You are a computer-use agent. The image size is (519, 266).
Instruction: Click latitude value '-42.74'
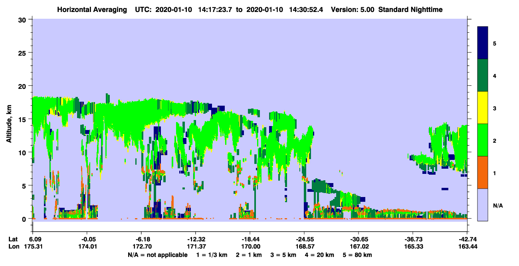click(467, 239)
